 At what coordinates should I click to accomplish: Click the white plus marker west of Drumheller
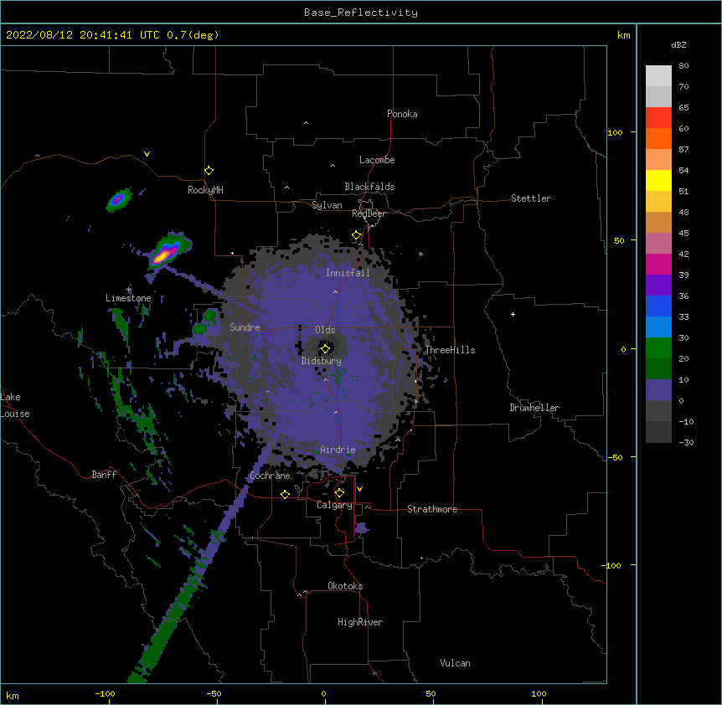pyautogui.click(x=513, y=314)
